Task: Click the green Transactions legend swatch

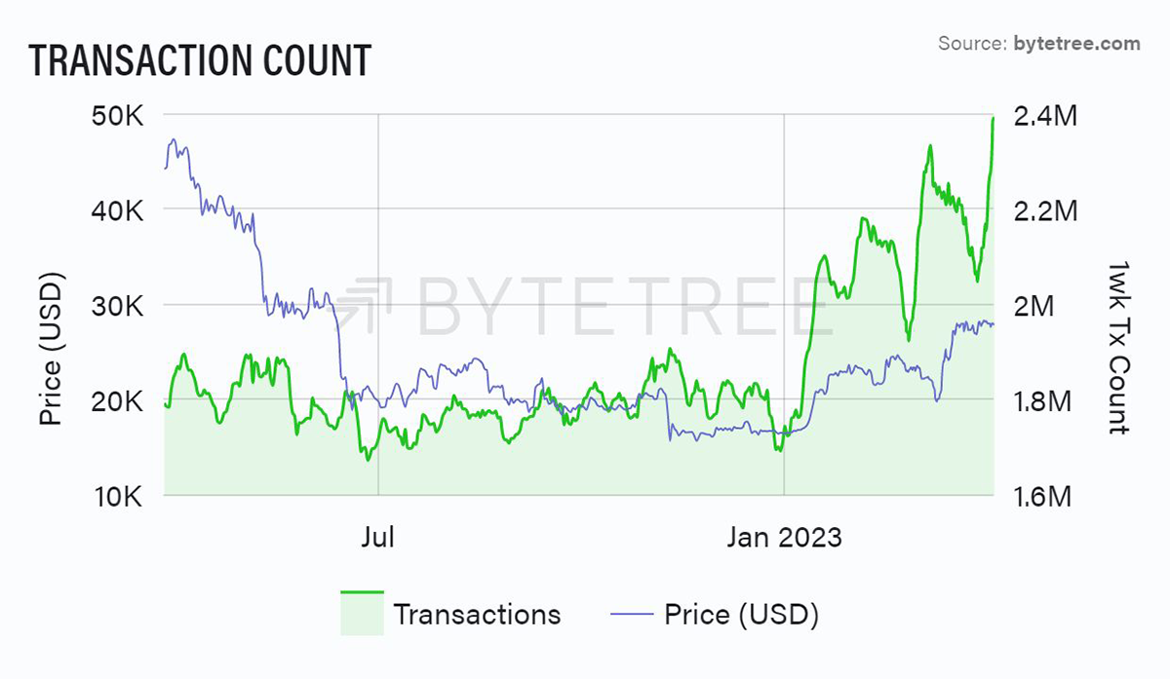Action: [x=362, y=614]
